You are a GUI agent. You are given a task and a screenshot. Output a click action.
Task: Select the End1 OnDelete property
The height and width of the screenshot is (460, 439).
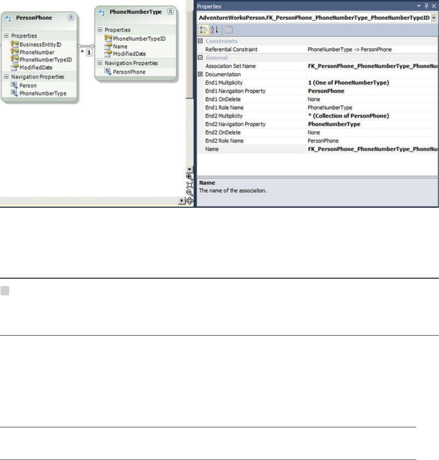318,99
